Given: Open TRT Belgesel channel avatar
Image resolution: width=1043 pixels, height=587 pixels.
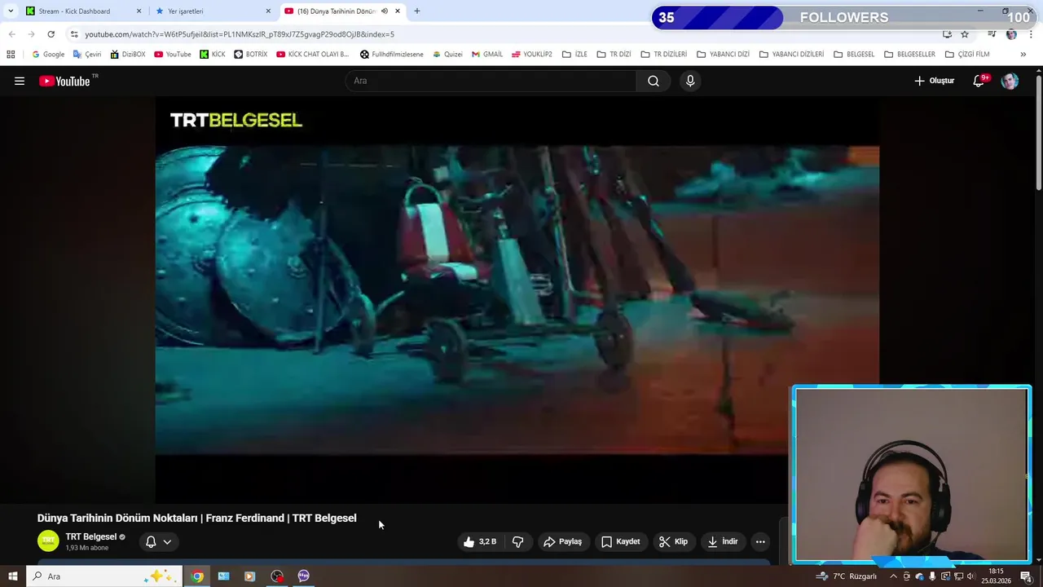Looking at the screenshot, I should (x=48, y=541).
